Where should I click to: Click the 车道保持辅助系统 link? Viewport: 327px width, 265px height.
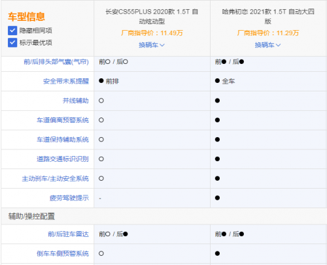point(63,140)
